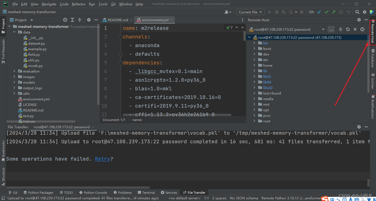Open vocab.py in project tree
Viewport: 376px width, 201px height.
coord(35,66)
